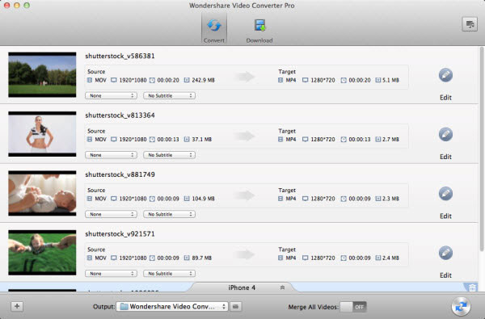Click edit pencil icon for shutterstock_v813364
Image resolution: width=485 pixels, height=319 pixels.
point(445,134)
